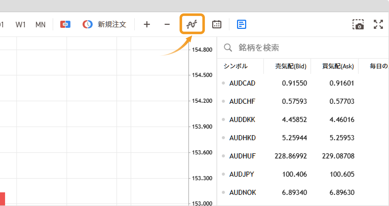Click AUDNOK bid value 6.89340
The image size is (389, 206).
295,192
